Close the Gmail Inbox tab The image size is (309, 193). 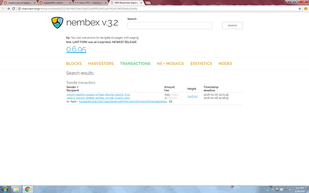coord(106,3)
